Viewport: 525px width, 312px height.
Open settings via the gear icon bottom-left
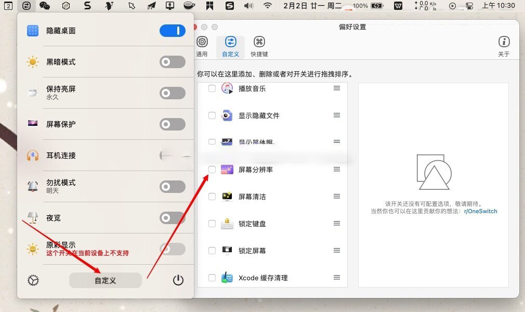click(x=32, y=280)
